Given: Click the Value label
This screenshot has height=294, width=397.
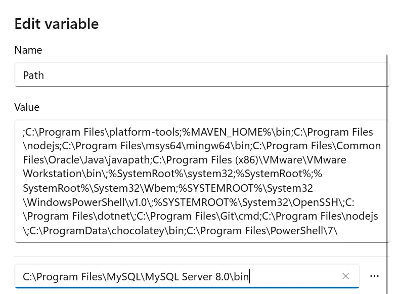Looking at the screenshot, I should pos(27,107).
